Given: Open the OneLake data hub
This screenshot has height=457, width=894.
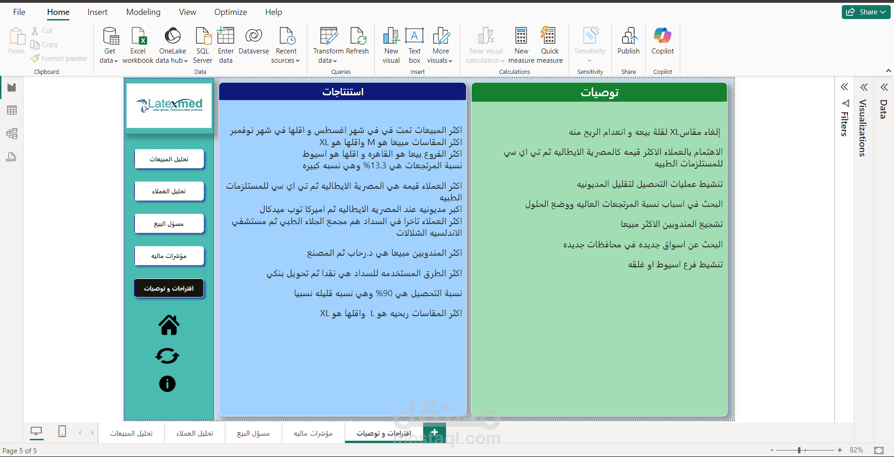Looking at the screenshot, I should 172,45.
